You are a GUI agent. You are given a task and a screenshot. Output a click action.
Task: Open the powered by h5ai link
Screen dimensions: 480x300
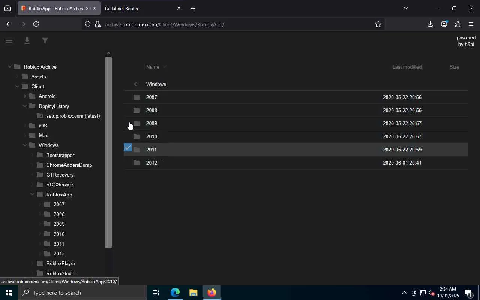466,41
